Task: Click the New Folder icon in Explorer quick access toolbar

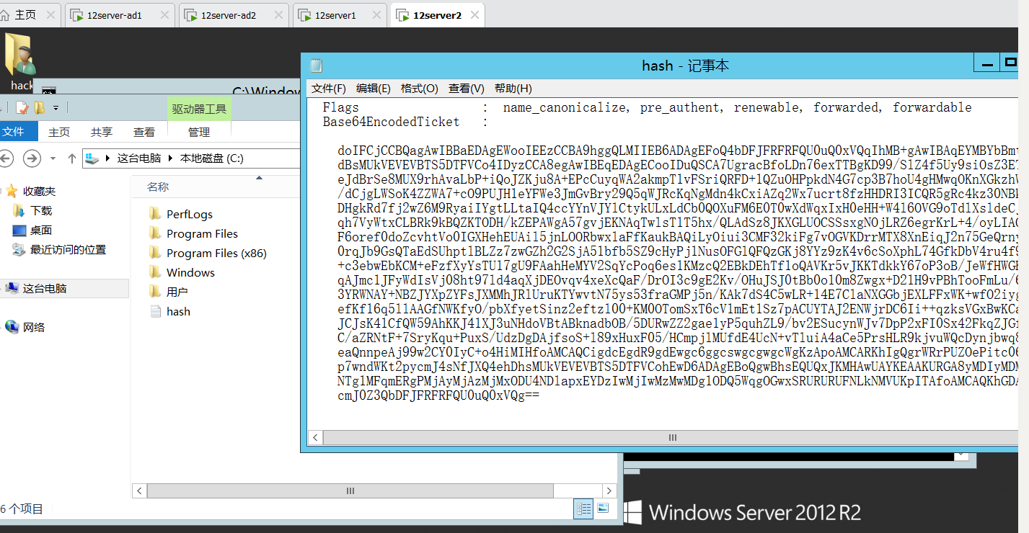Action: [40, 107]
